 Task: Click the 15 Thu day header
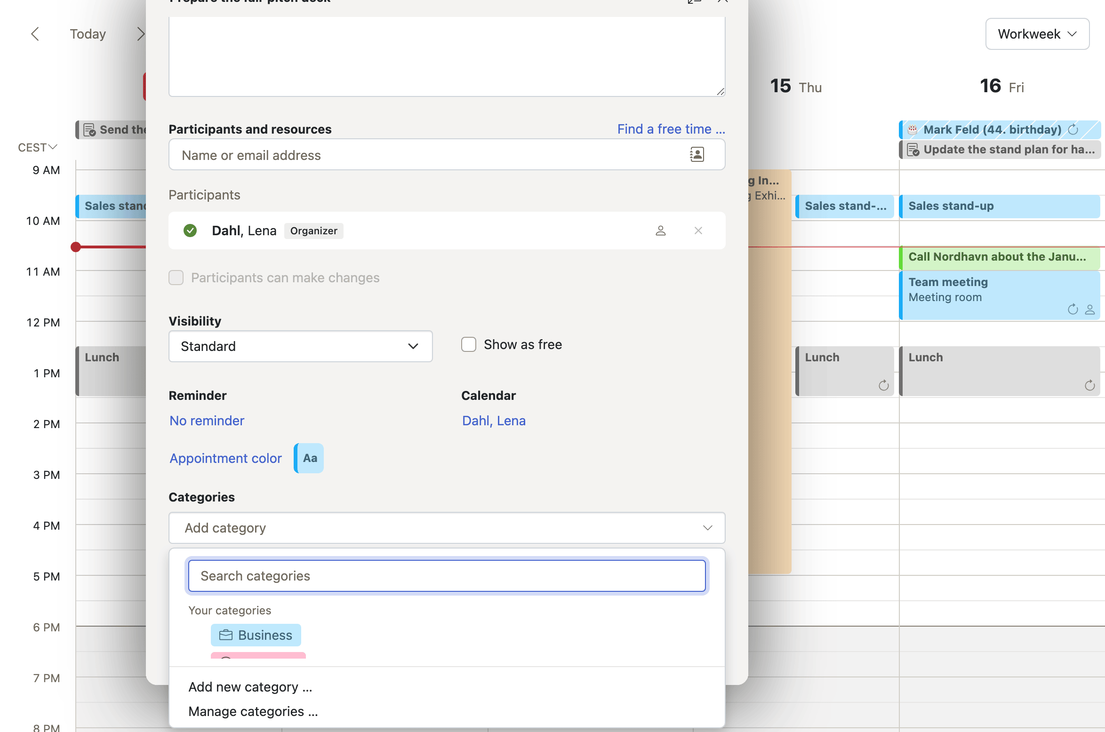[x=796, y=87]
